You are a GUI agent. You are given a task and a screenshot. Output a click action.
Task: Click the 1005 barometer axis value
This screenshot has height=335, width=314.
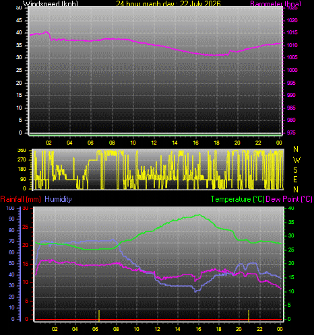coord(292,58)
